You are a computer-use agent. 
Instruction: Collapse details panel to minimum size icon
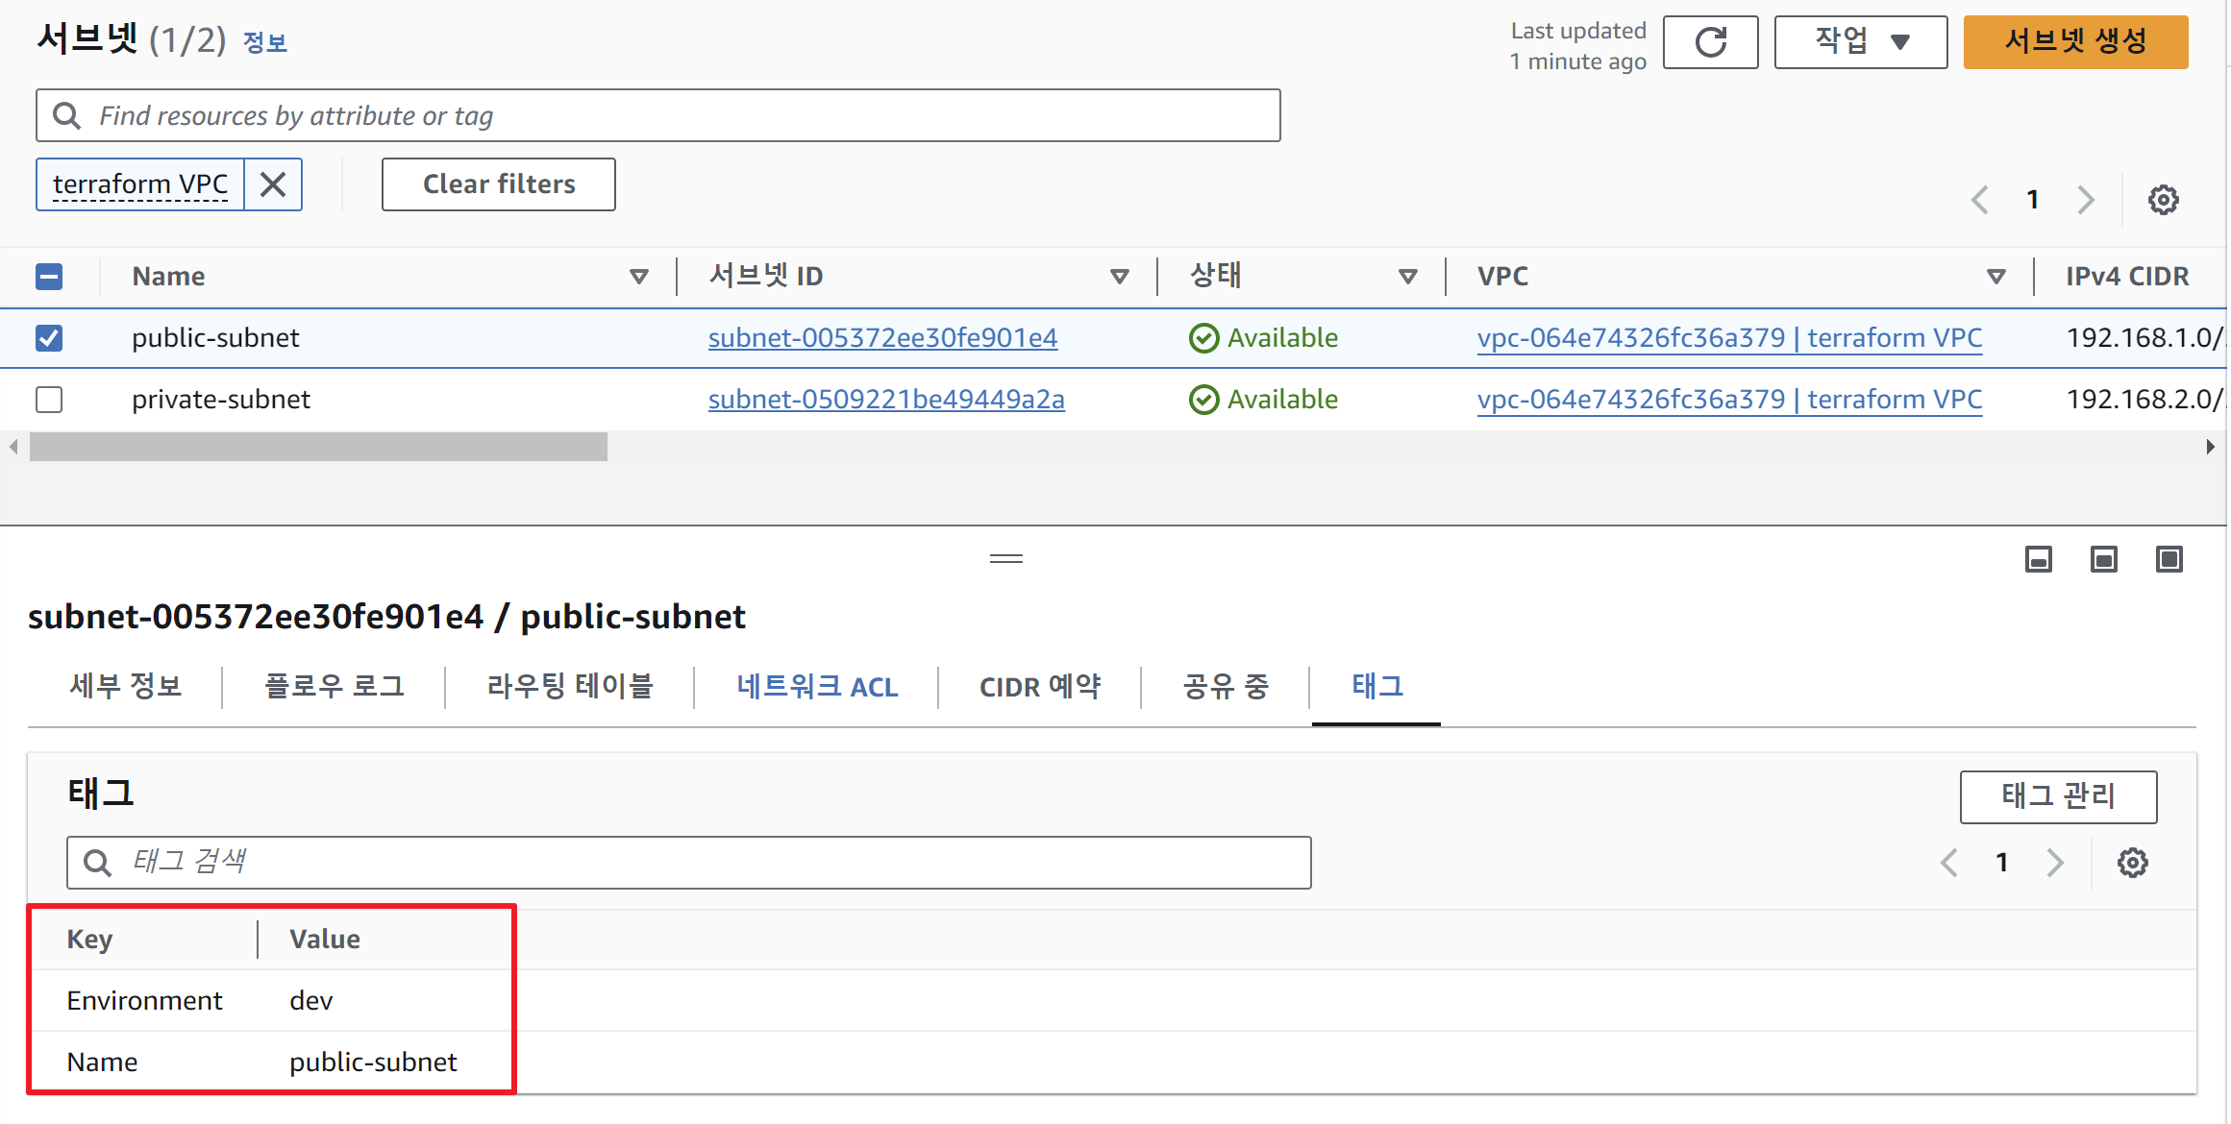click(x=2038, y=559)
